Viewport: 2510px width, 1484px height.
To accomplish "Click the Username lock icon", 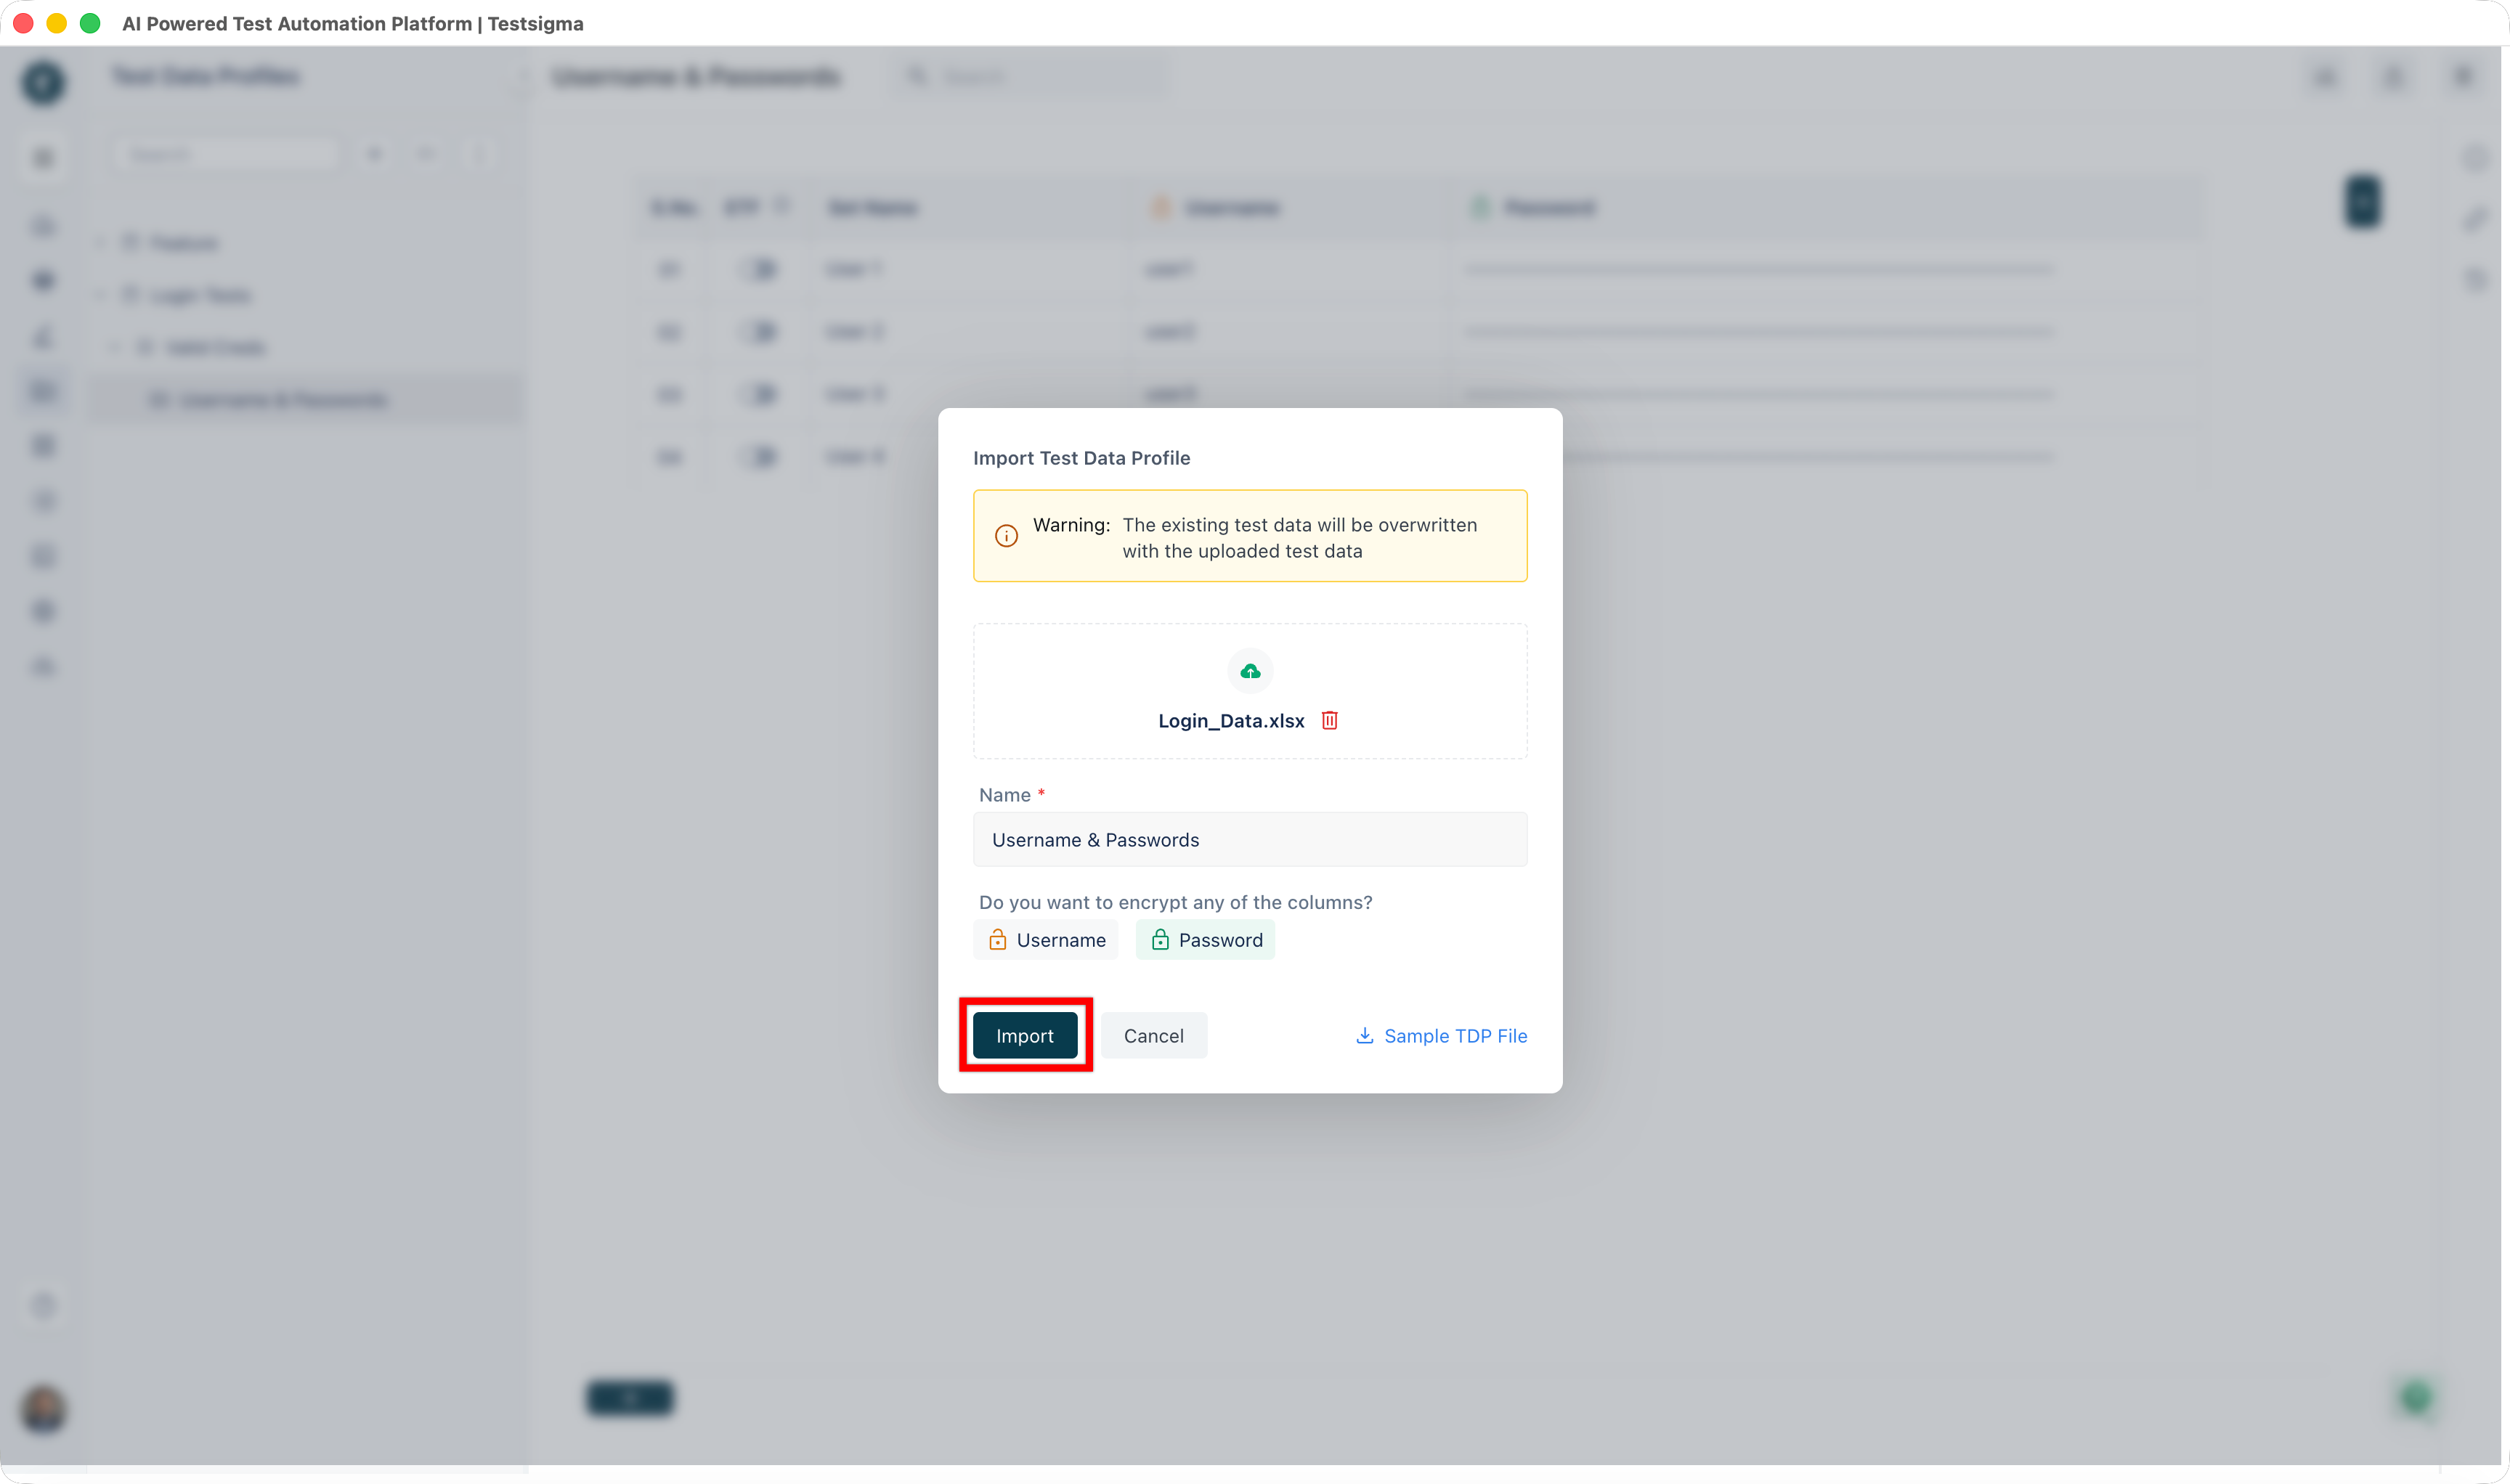I will tap(997, 940).
